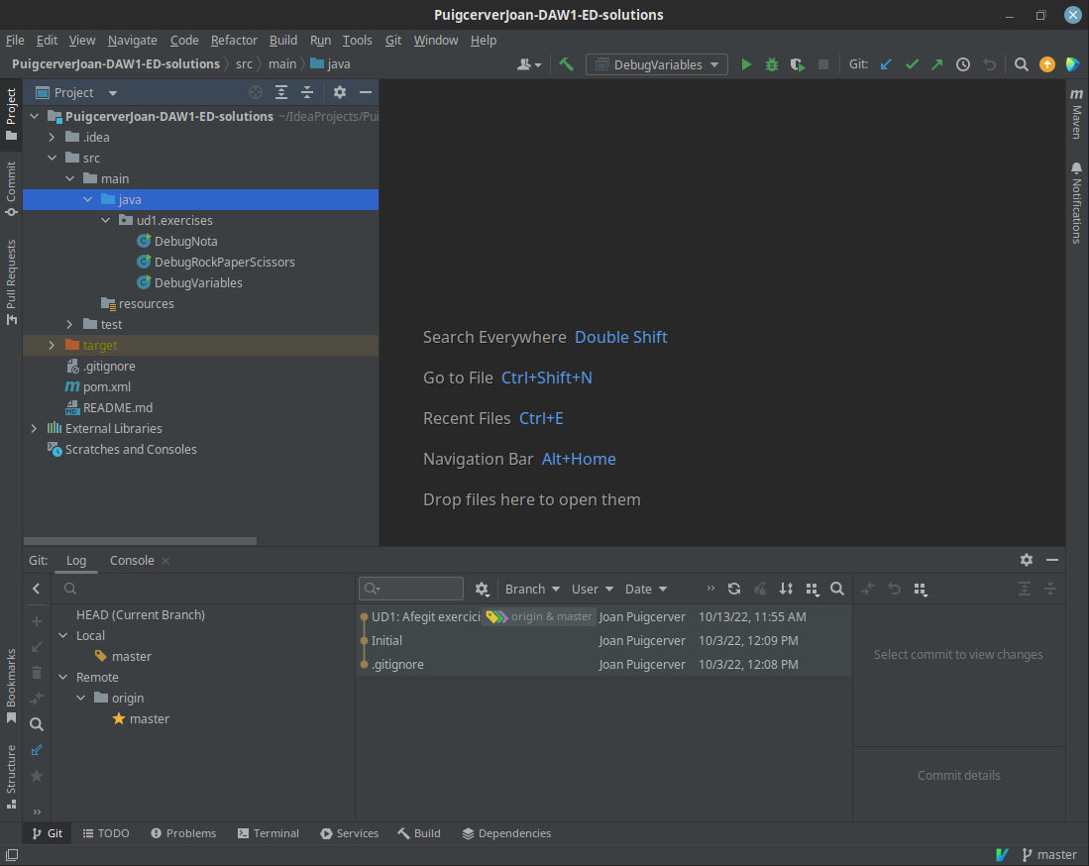Toggle the Pull Requests tool window
Image resolution: width=1089 pixels, height=866 pixels.
[11, 282]
